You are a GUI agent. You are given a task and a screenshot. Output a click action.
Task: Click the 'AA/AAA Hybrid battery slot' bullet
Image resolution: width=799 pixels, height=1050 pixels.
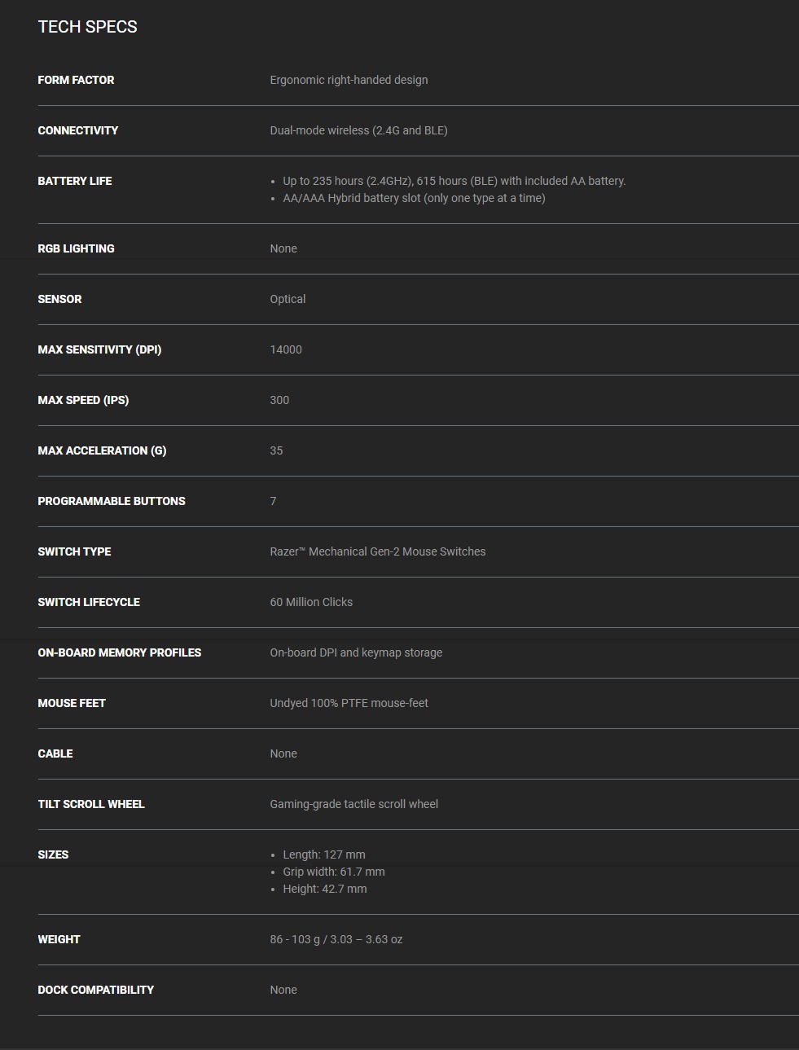[x=414, y=198]
